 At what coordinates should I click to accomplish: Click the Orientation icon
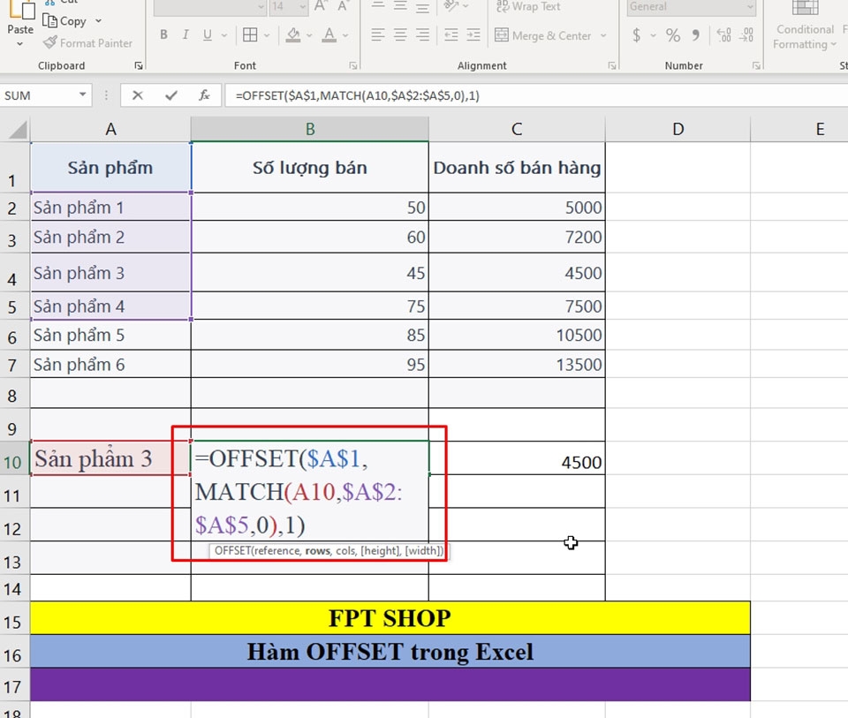pos(450,6)
